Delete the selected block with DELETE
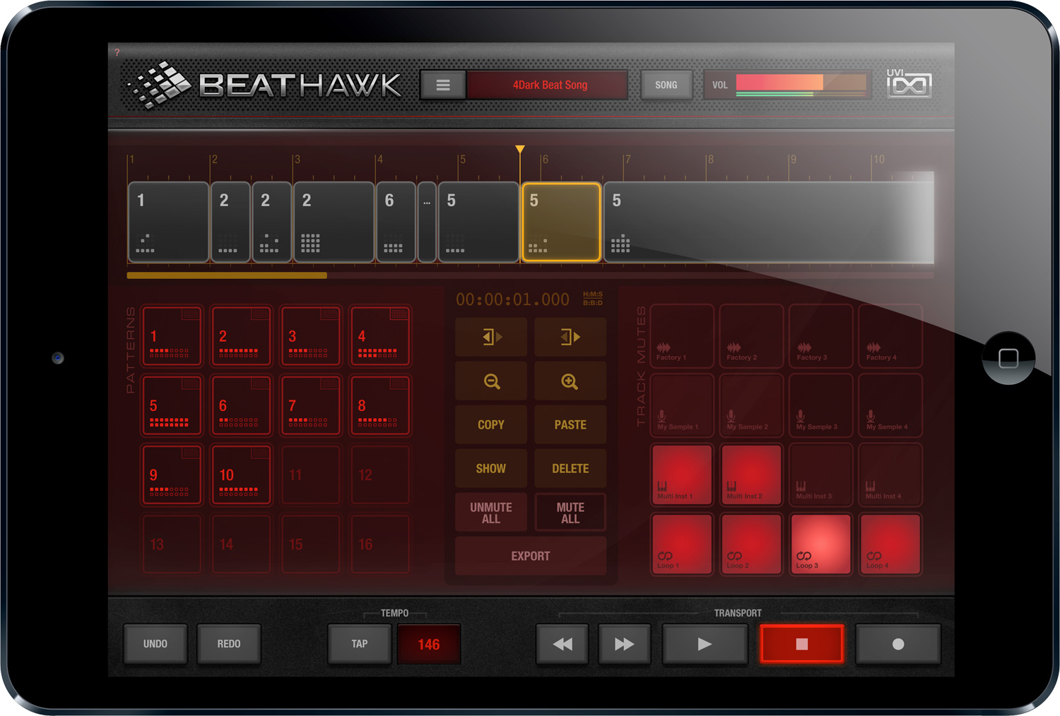 (x=570, y=469)
